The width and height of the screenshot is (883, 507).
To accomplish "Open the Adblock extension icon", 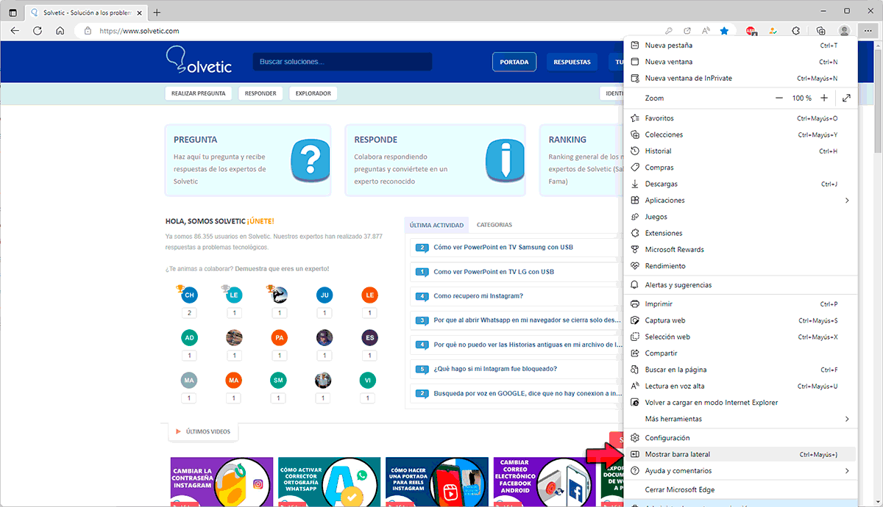I will click(751, 31).
